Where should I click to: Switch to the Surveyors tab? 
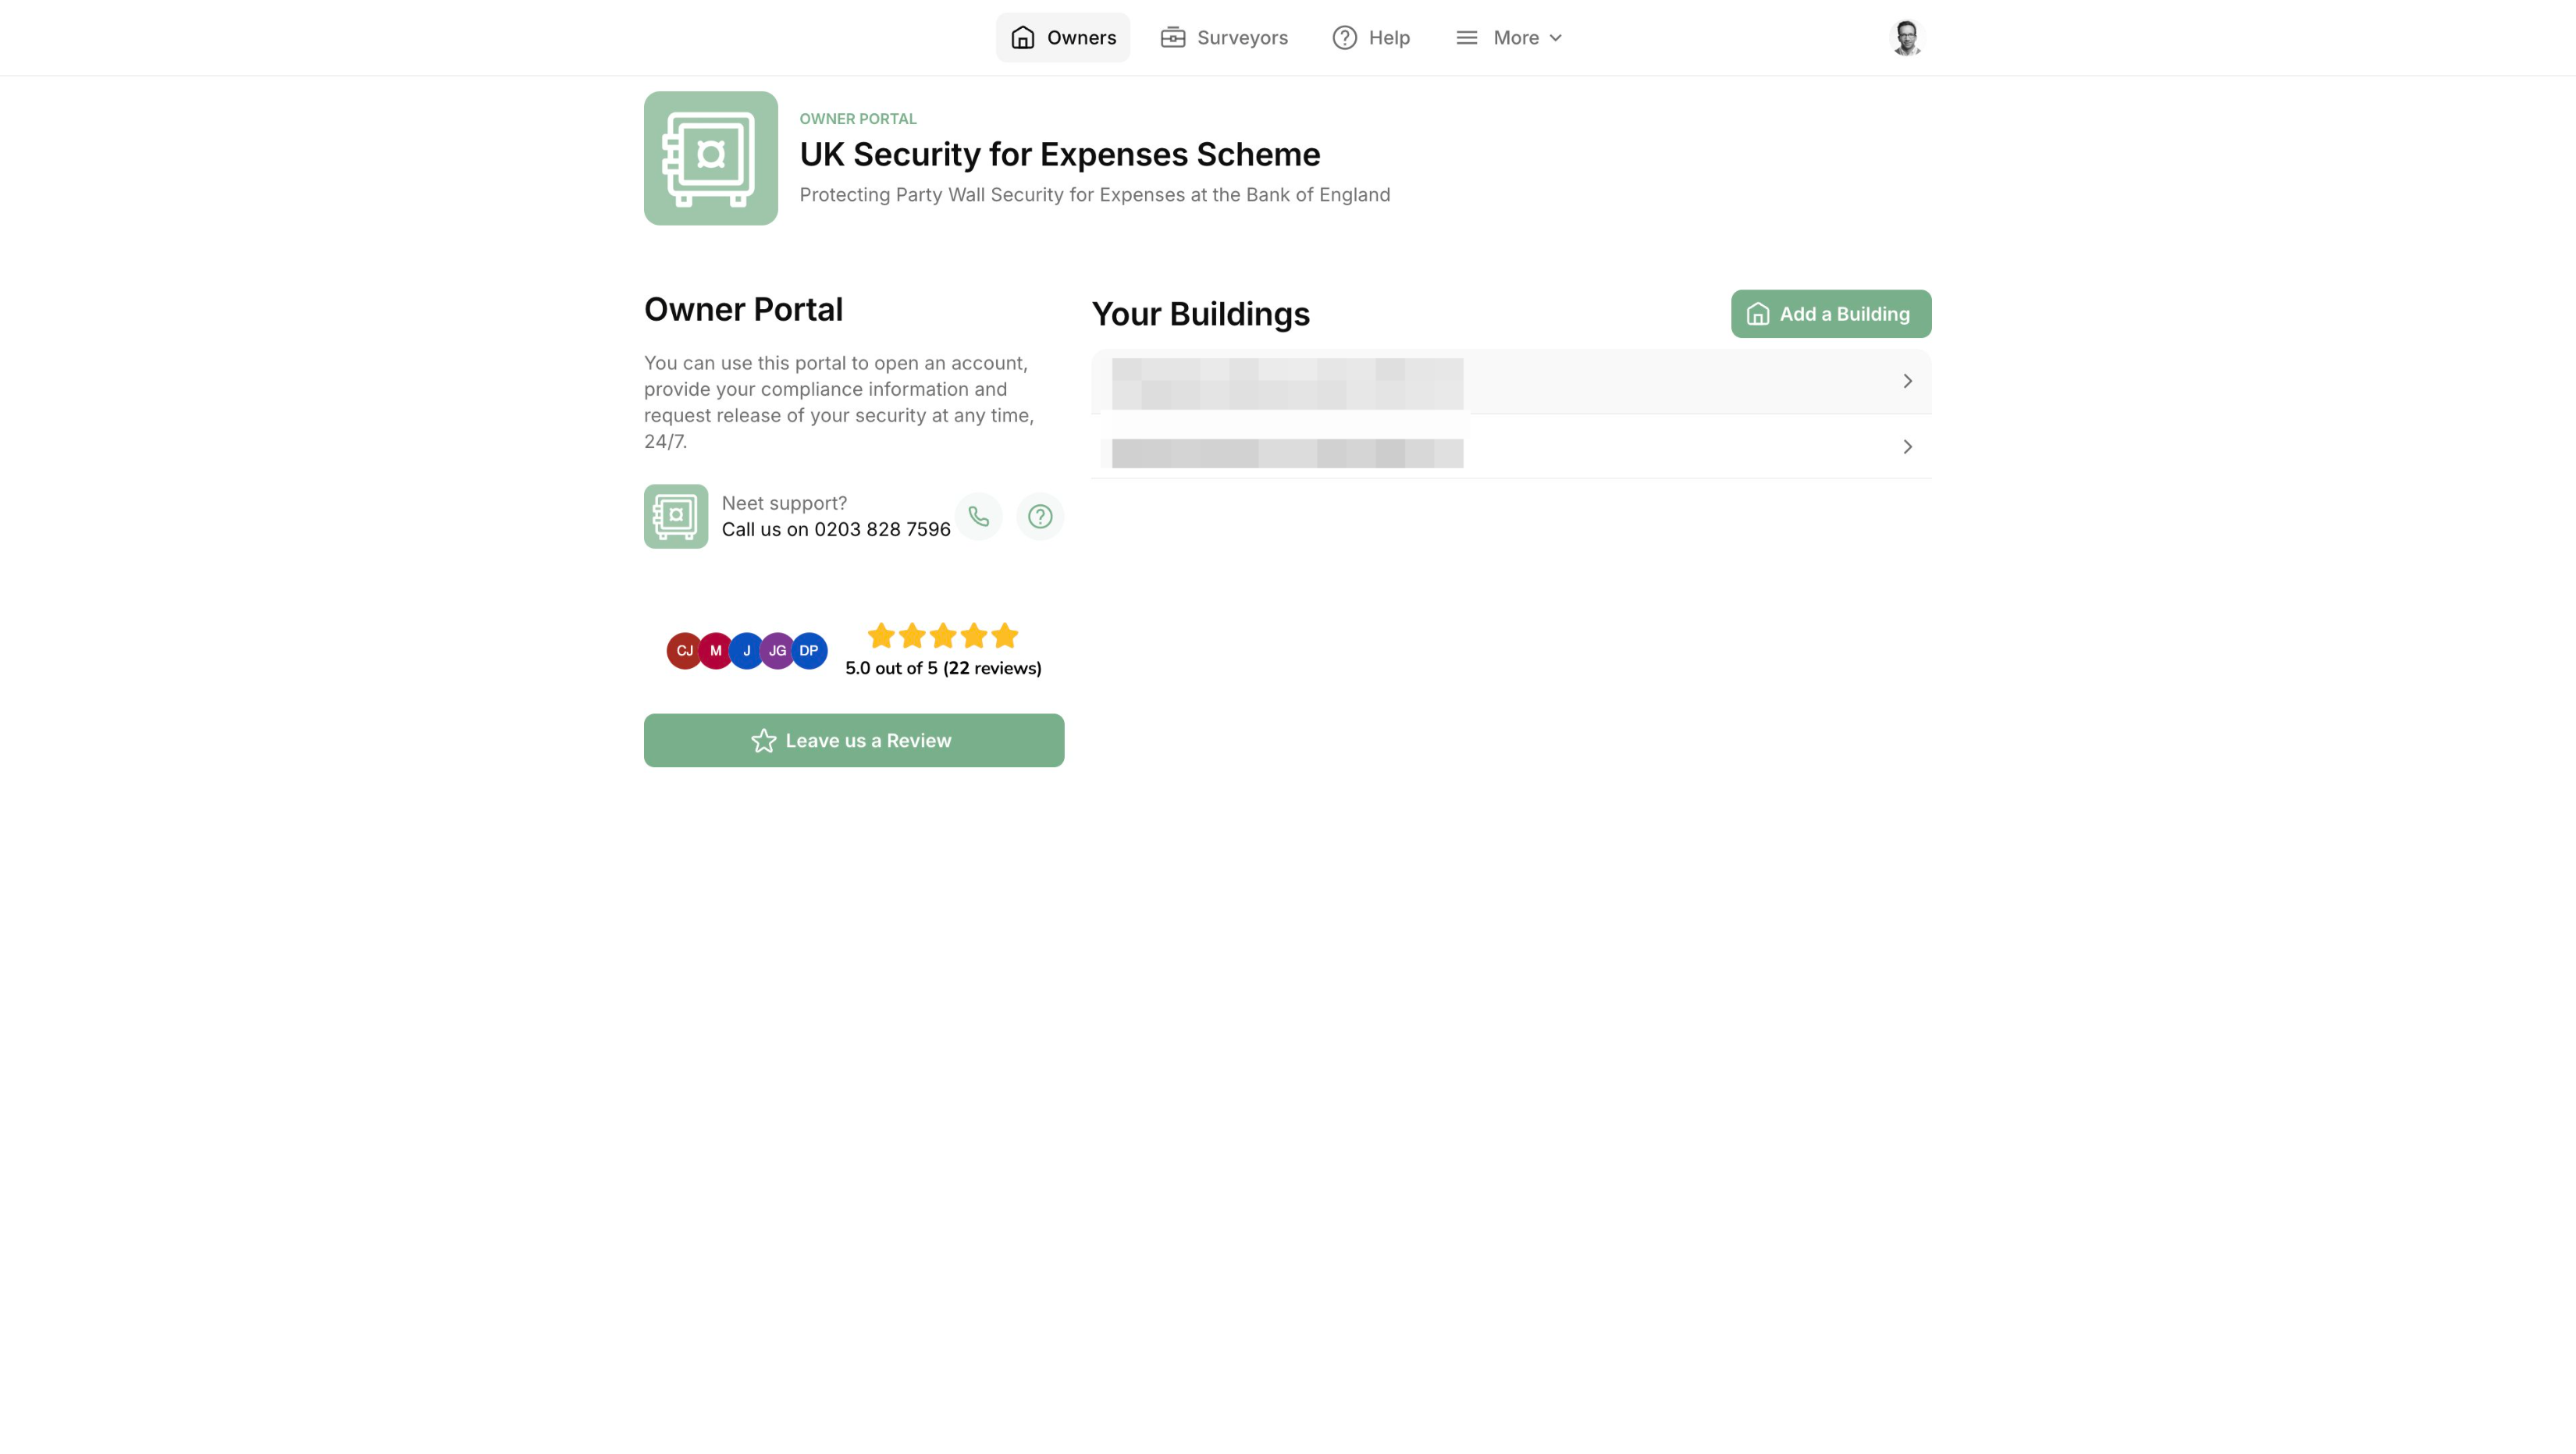click(1224, 37)
